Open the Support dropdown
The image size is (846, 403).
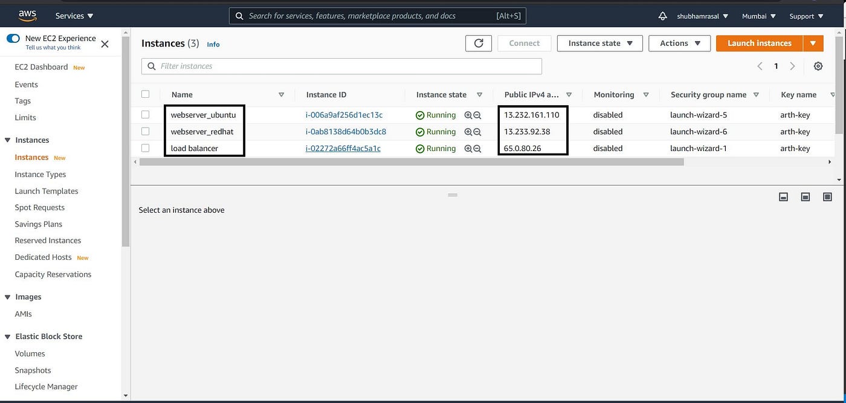click(806, 16)
